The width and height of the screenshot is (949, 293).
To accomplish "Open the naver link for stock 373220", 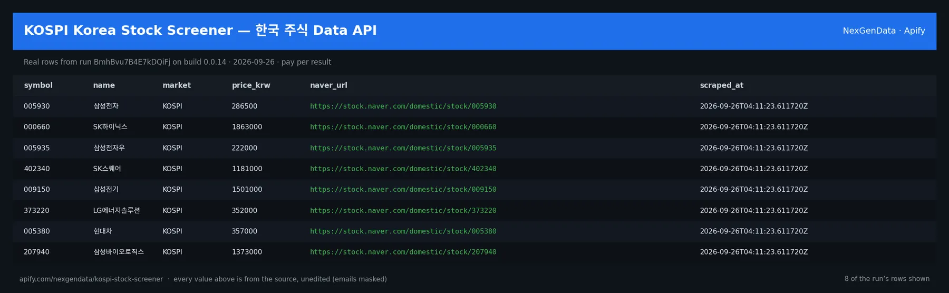I will click(x=403, y=210).
